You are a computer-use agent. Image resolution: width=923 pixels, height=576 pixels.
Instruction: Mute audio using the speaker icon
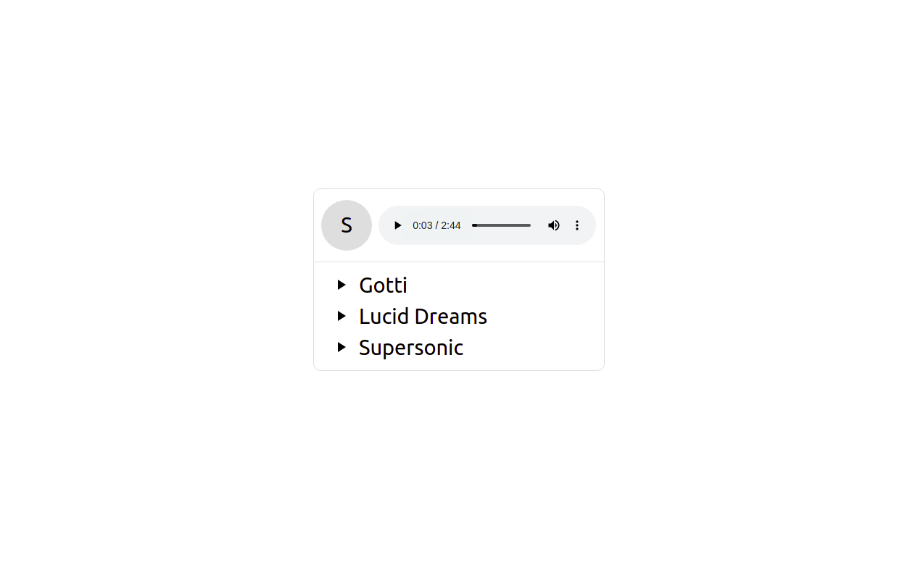point(554,225)
